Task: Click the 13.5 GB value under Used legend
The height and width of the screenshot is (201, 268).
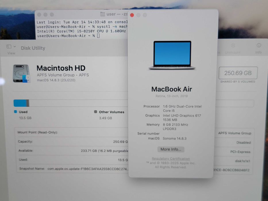Action: (25, 118)
